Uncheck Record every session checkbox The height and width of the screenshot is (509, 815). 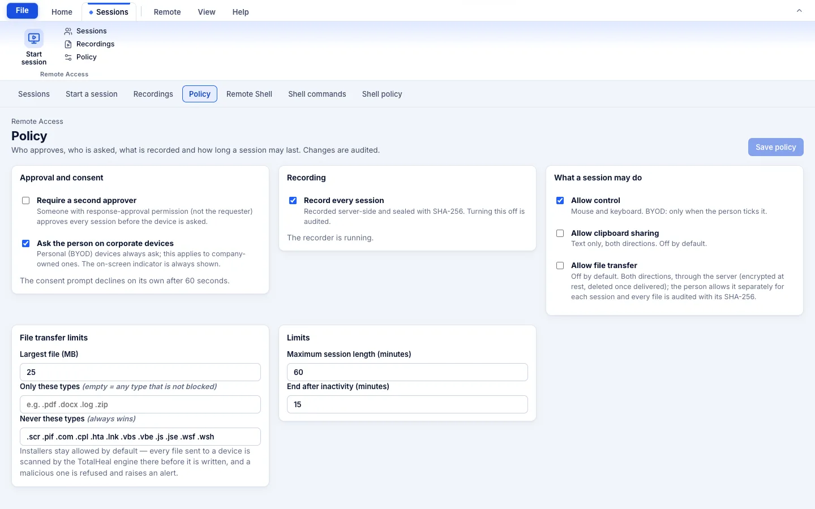coord(293,201)
